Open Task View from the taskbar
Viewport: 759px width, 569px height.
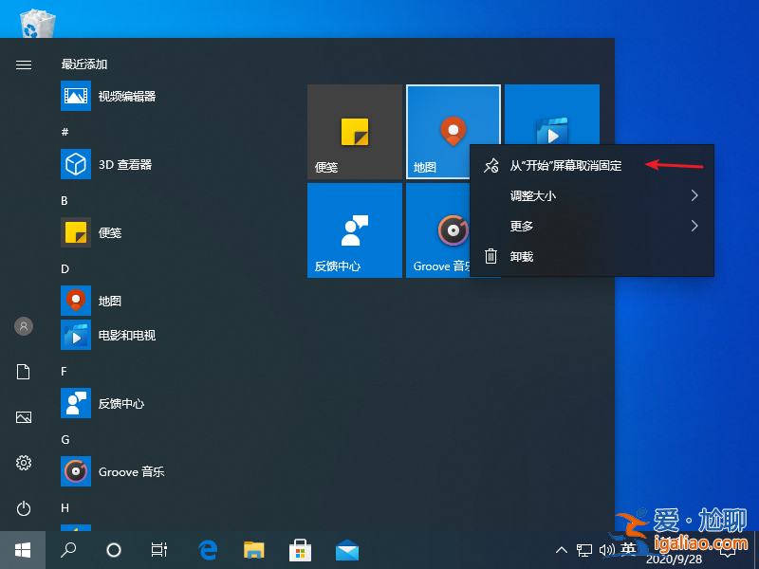pyautogui.click(x=158, y=549)
